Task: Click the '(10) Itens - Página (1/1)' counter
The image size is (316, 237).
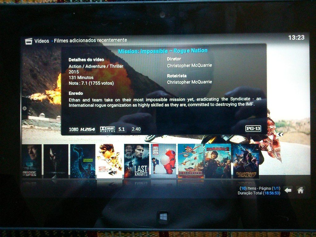Action: click(x=260, y=188)
